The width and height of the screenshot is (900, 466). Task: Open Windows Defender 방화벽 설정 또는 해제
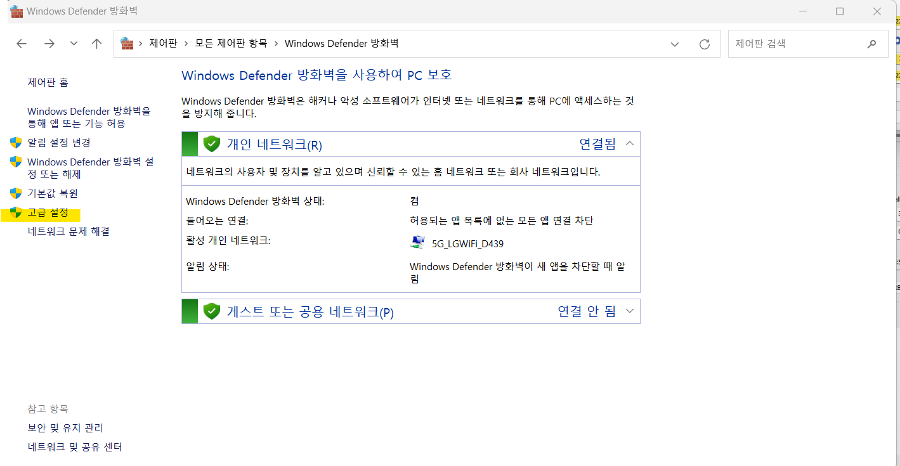pyautogui.click(x=91, y=168)
